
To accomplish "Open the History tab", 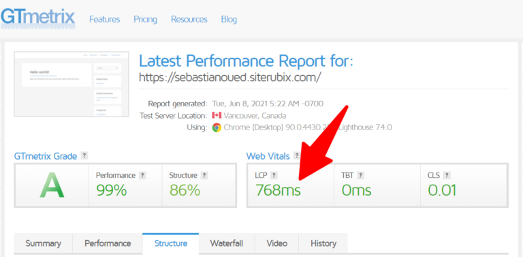I will pos(323,243).
